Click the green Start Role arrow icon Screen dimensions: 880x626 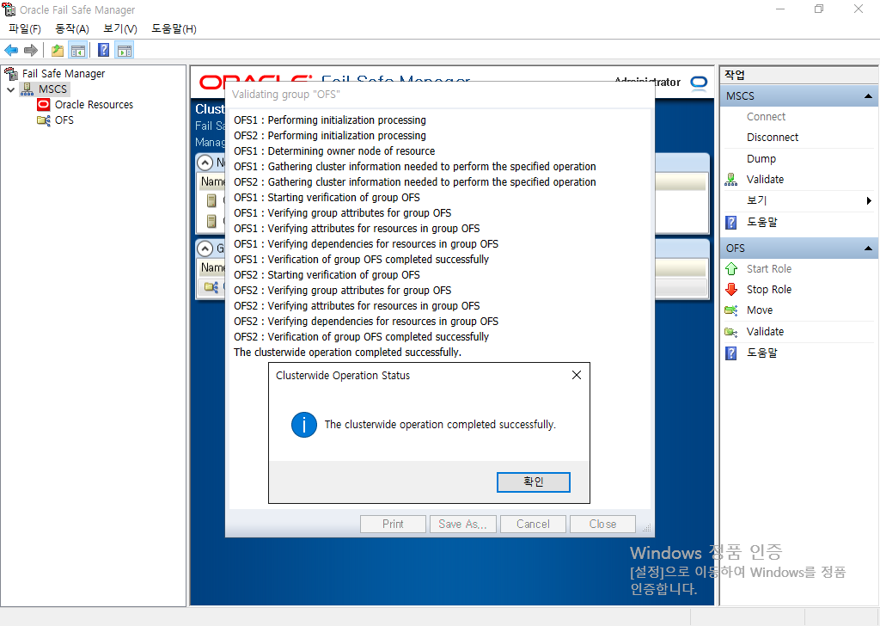click(730, 269)
